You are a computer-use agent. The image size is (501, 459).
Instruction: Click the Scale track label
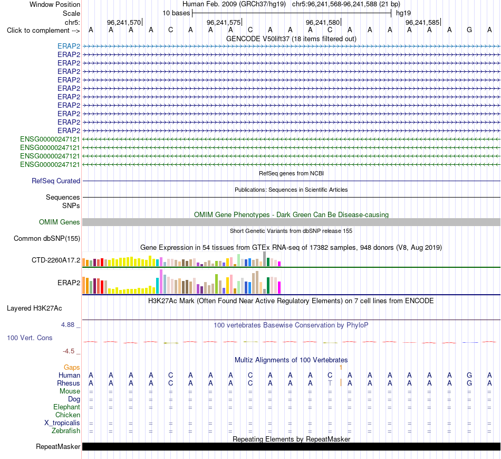[71, 13]
